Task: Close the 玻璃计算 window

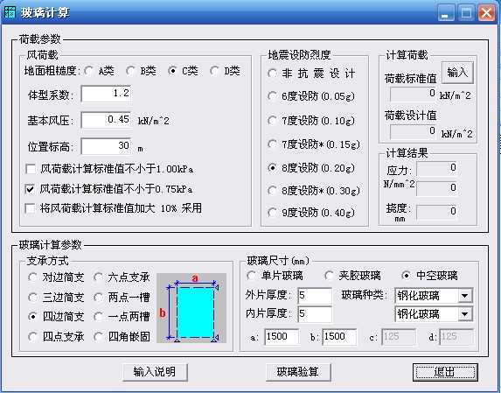Action: (x=486, y=13)
